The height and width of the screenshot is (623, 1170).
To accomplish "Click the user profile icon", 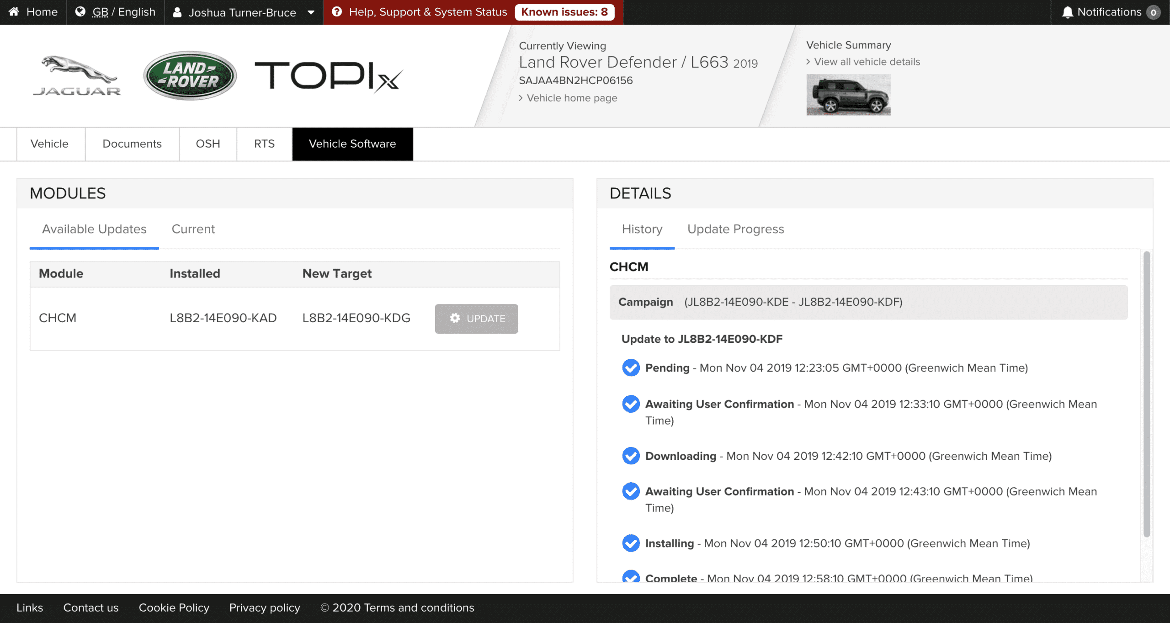I will [177, 12].
